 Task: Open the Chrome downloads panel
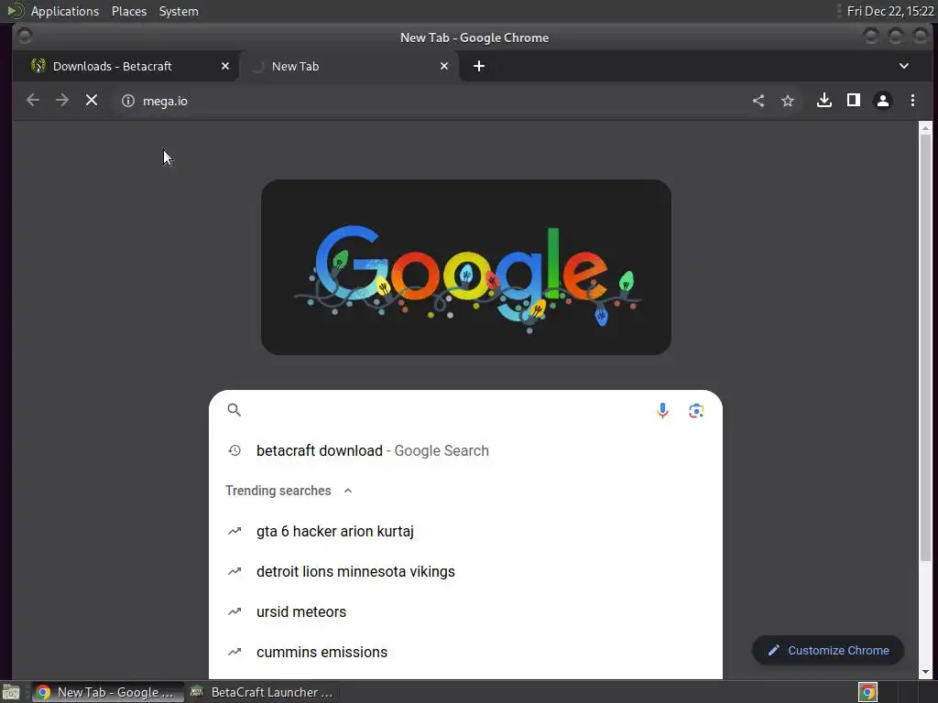coord(823,101)
